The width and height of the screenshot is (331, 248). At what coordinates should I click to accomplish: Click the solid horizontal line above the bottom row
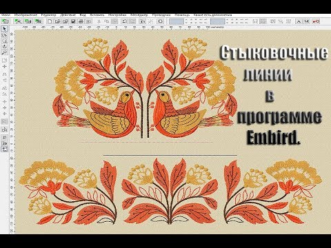(x=170, y=155)
